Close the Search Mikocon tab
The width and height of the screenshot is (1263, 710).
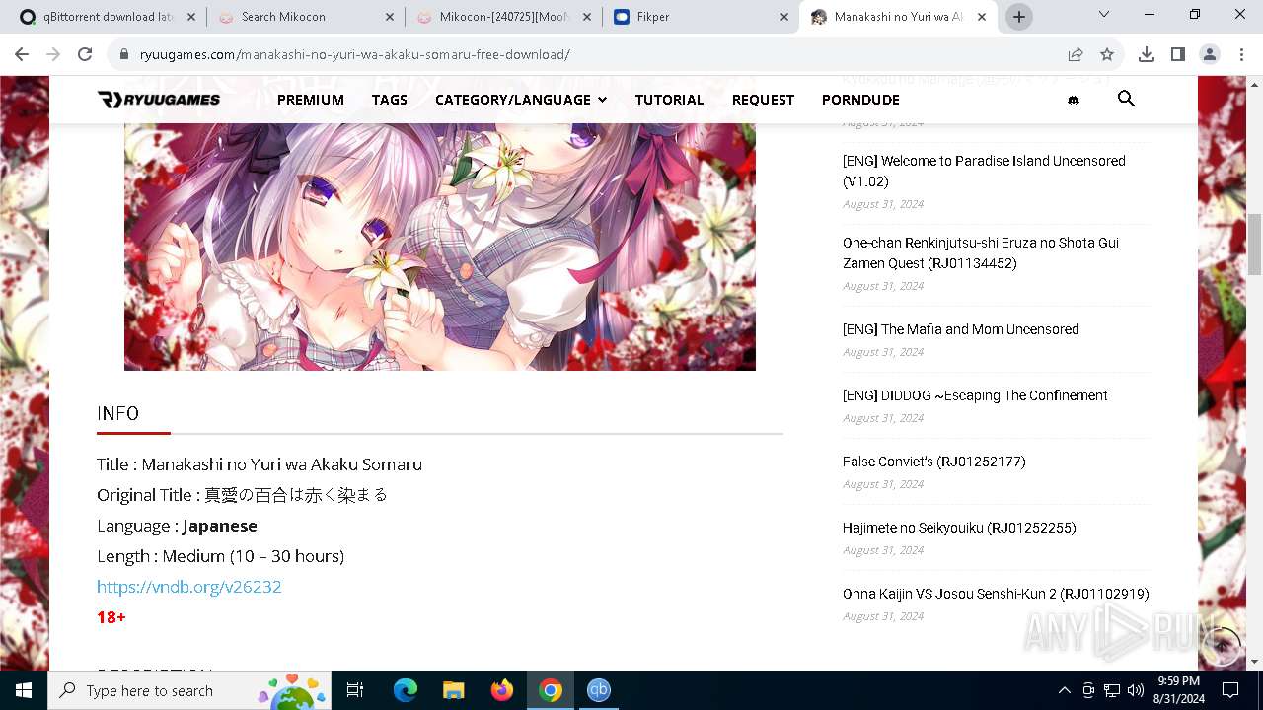[x=390, y=17]
